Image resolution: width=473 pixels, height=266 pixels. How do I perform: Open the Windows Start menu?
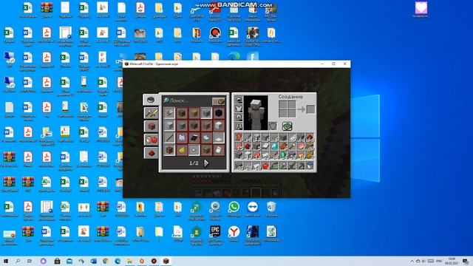pos(6,261)
